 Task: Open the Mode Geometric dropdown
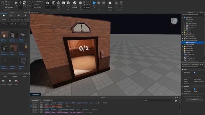(39, 2)
